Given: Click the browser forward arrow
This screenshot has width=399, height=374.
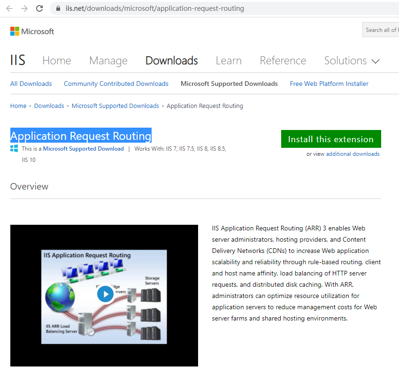Looking at the screenshot, I should coord(24,8).
